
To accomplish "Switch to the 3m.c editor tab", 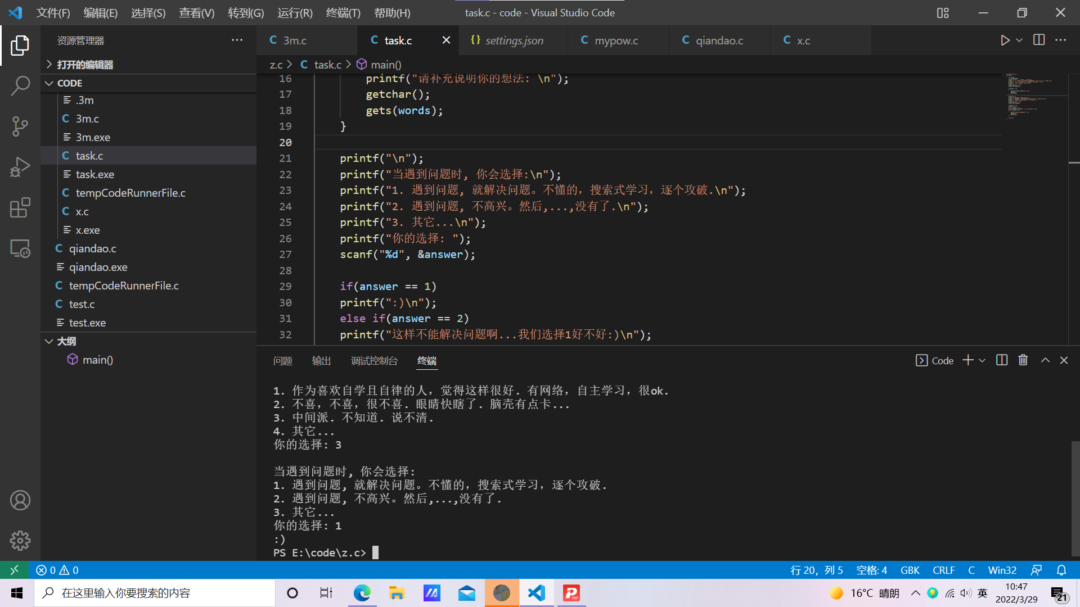I will pos(307,40).
